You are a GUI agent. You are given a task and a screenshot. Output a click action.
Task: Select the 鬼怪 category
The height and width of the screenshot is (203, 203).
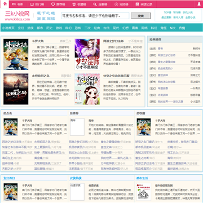tap(164, 28)
